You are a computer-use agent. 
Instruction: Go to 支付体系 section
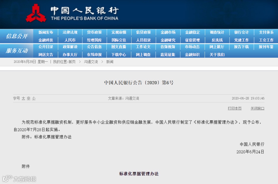pyautogui.click(x=266, y=32)
